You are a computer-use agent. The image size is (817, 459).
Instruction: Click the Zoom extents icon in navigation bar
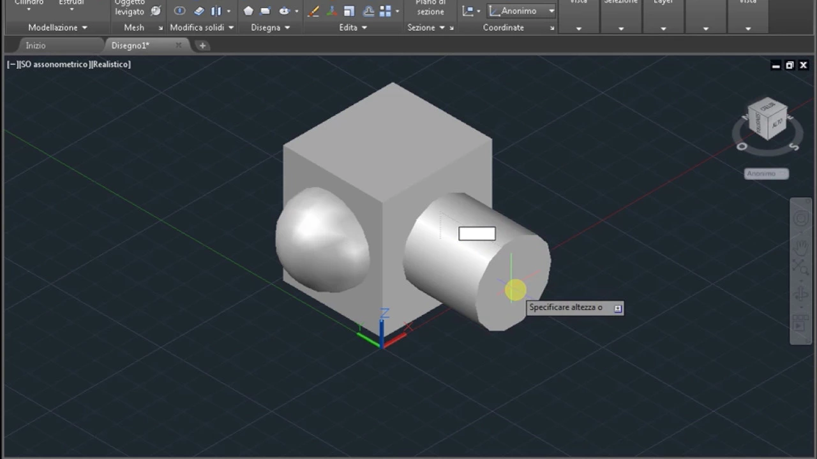point(800,268)
